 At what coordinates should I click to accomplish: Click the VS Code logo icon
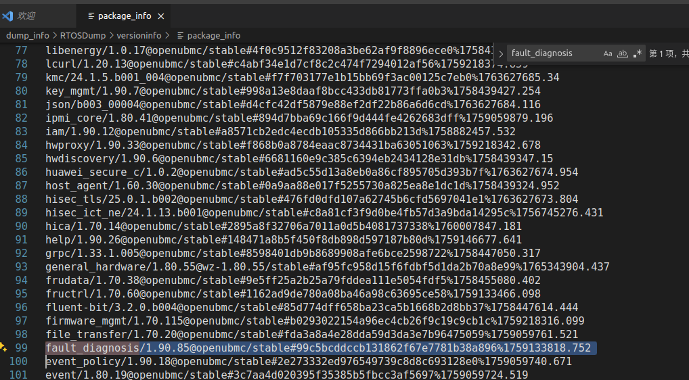(x=7, y=16)
